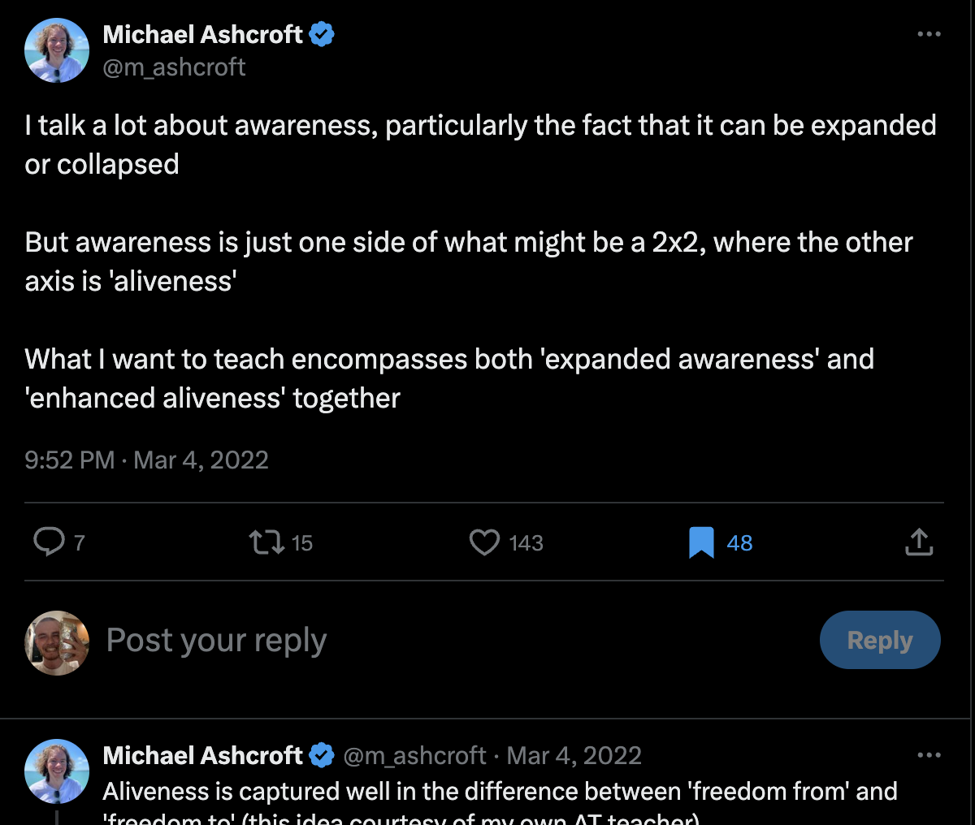Like the tweet with heart icon
Viewport: 975px width, 825px height.
coord(485,542)
